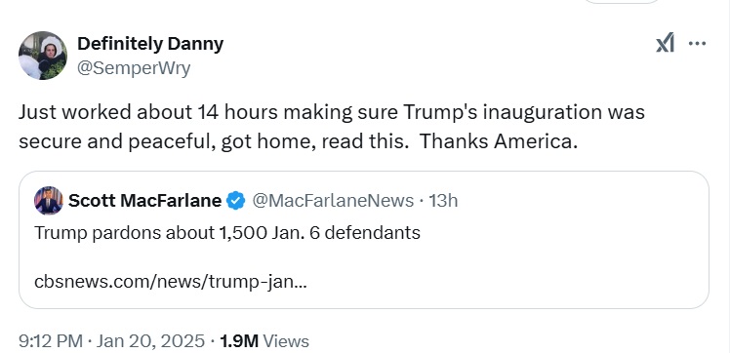
Task: Click the partially visible button at top edge
Action: [622, 1]
